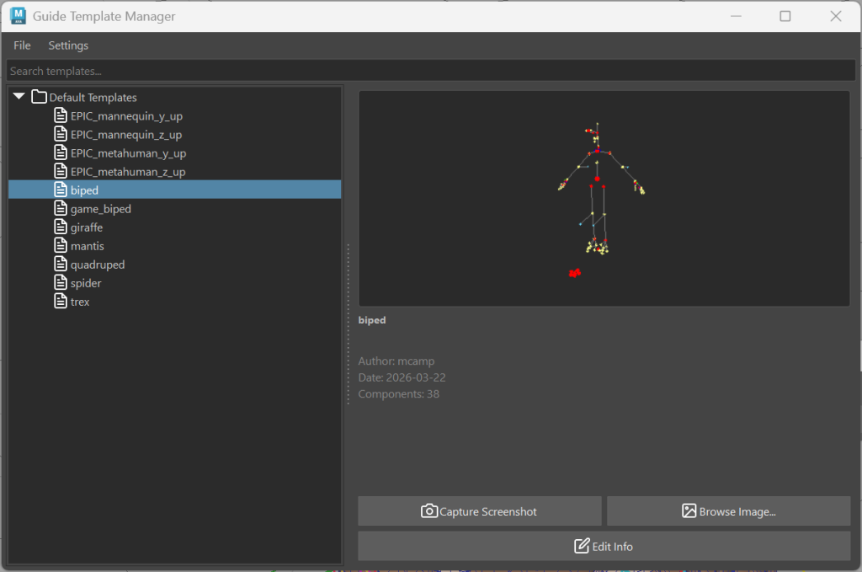
Task: Click the biped skeleton preview thumbnail
Action: click(604, 199)
